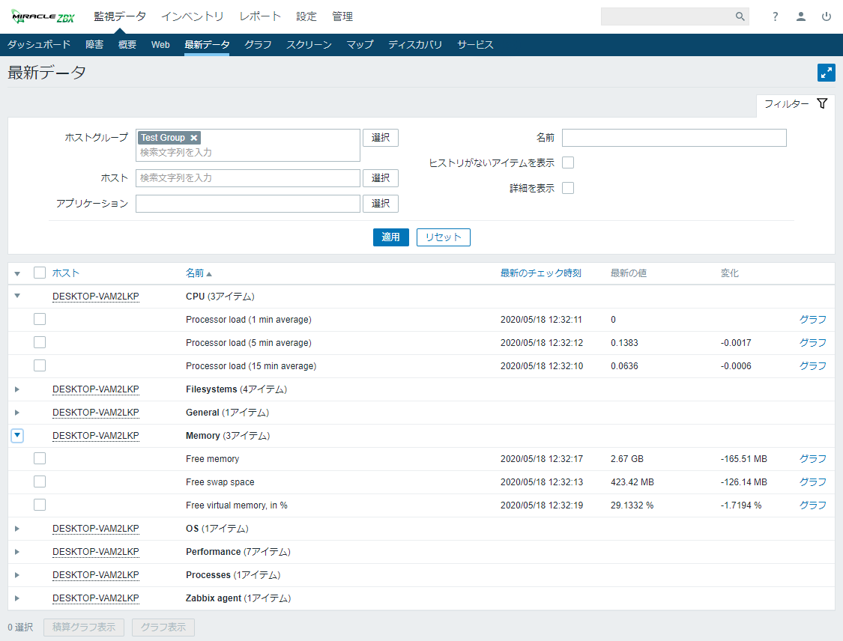Click the 適用 button
Viewport: 843px width, 641px height.
tap(390, 237)
